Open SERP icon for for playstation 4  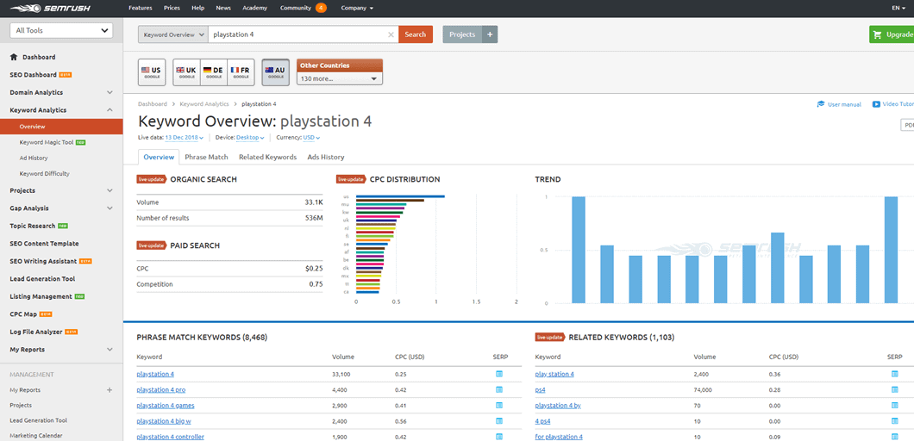pyautogui.click(x=895, y=437)
